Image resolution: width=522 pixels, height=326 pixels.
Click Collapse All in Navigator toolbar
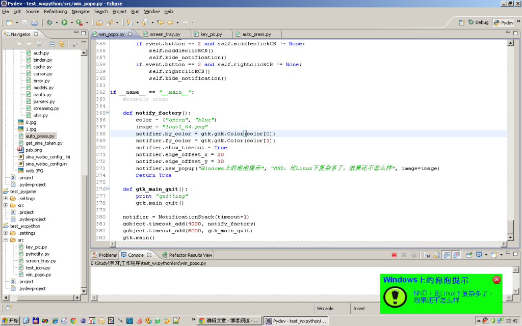(x=53, y=44)
